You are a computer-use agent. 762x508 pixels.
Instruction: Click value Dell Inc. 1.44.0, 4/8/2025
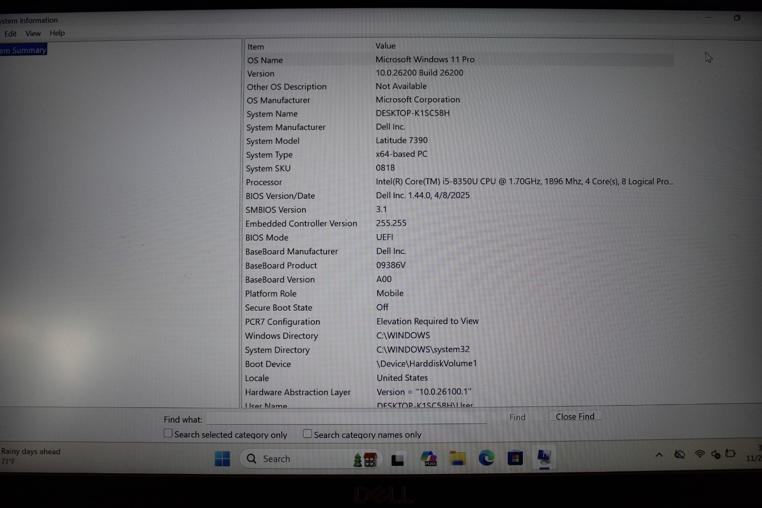click(x=422, y=195)
